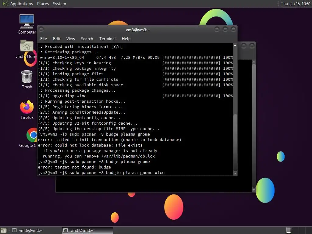Open the Places menu

point(43,4)
